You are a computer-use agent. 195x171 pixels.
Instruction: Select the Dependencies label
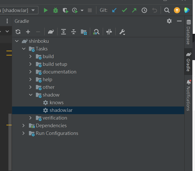(51, 126)
